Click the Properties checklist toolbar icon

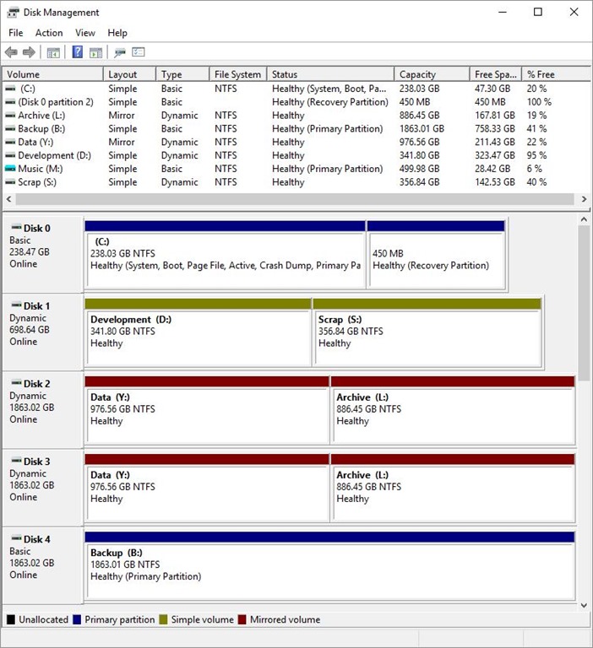pyautogui.click(x=139, y=52)
